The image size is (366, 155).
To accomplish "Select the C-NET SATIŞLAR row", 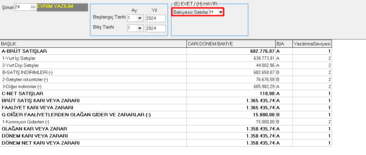I will point(166,93).
